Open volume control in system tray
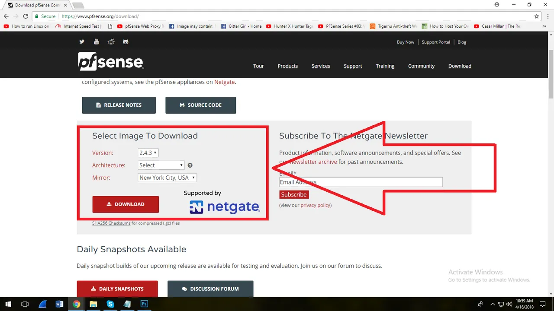 click(509, 304)
